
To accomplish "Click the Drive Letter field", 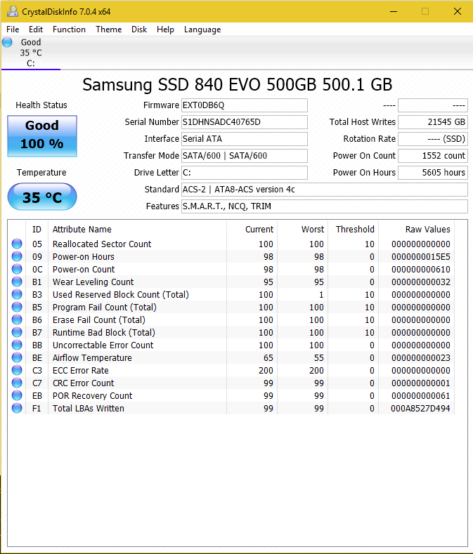I will (245, 173).
